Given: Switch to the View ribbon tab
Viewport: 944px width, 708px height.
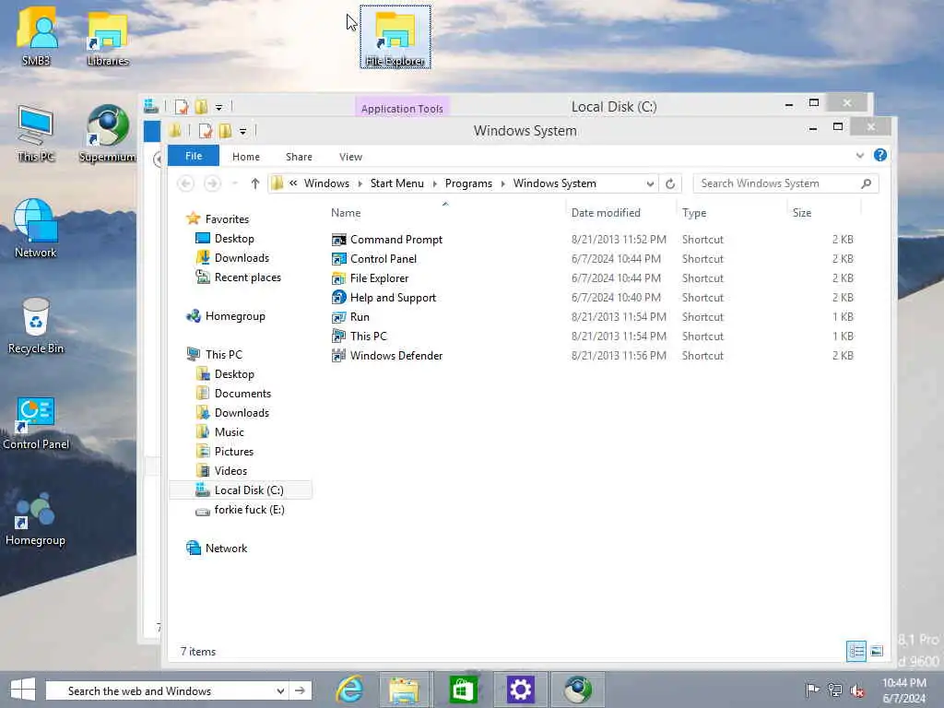Looking at the screenshot, I should click(350, 157).
